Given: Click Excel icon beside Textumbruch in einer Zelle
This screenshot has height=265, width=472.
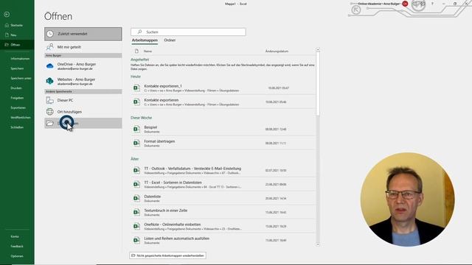Looking at the screenshot, I should point(136,213).
